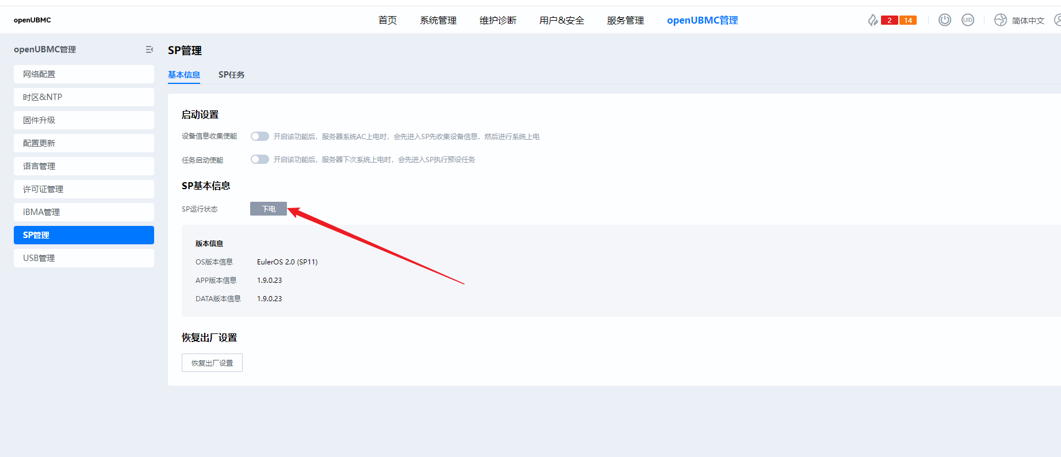This screenshot has height=457, width=1061.
Task: Open 许可证管理 in the sidebar
Action: pyautogui.click(x=84, y=189)
